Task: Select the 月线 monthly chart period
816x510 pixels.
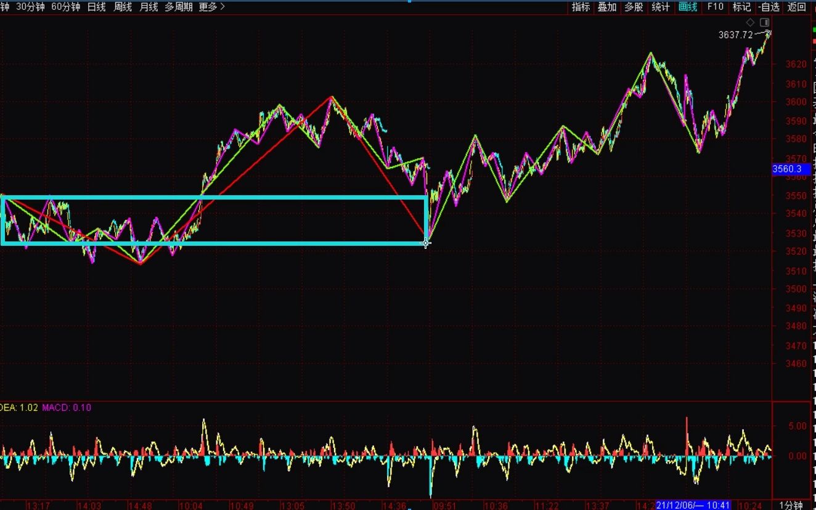Action: (x=149, y=7)
